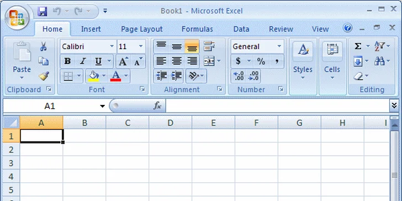Open the Font dialog launcher
The height and width of the screenshot is (201, 402).
pyautogui.click(x=142, y=89)
